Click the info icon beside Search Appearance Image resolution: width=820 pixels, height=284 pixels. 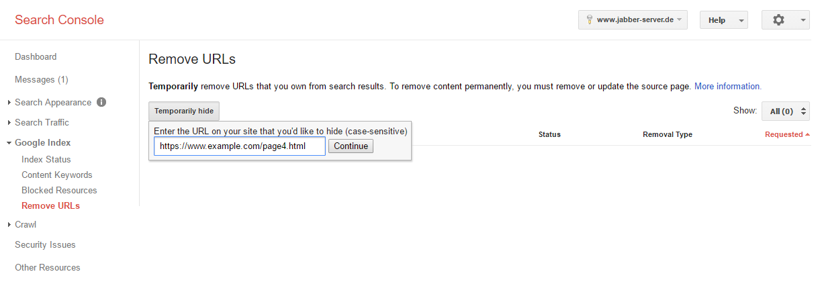[x=101, y=102]
